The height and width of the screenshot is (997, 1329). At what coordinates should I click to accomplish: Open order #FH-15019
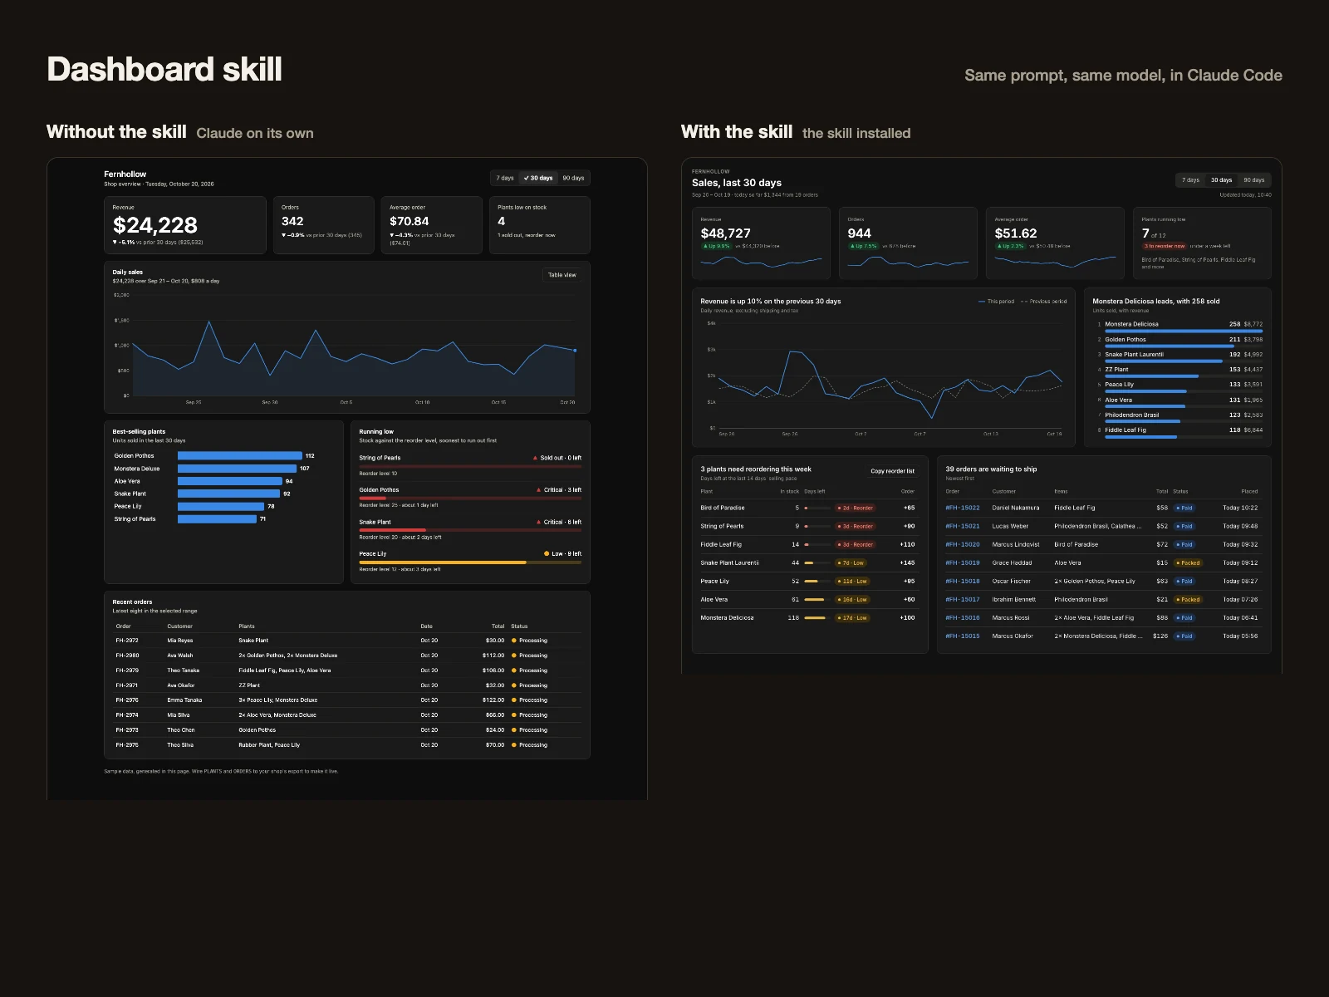963,562
